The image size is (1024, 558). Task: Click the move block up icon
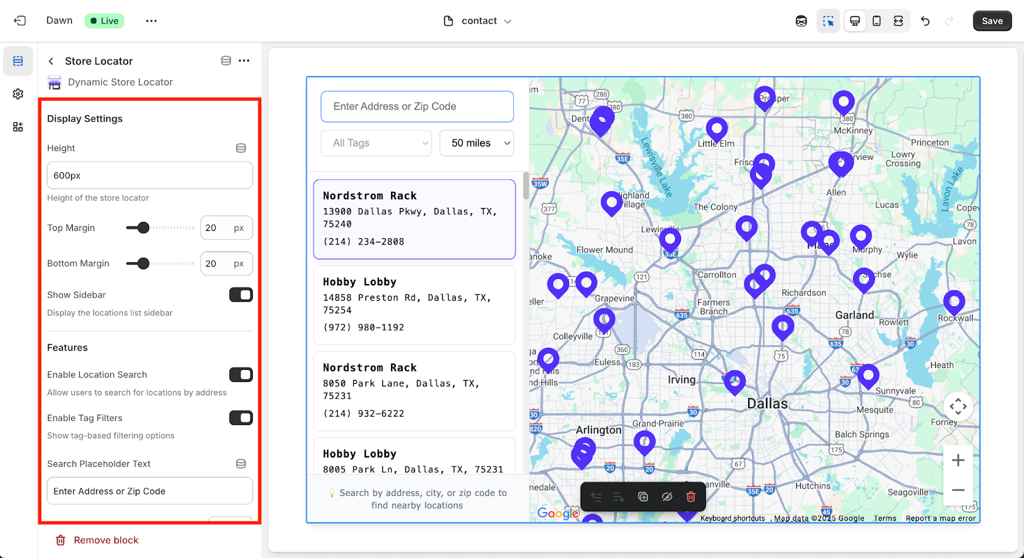[596, 497]
